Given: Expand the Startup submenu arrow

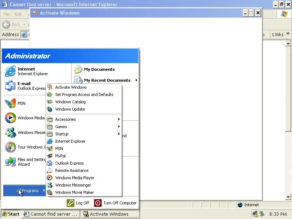Looking at the screenshot, I should click(x=119, y=134).
